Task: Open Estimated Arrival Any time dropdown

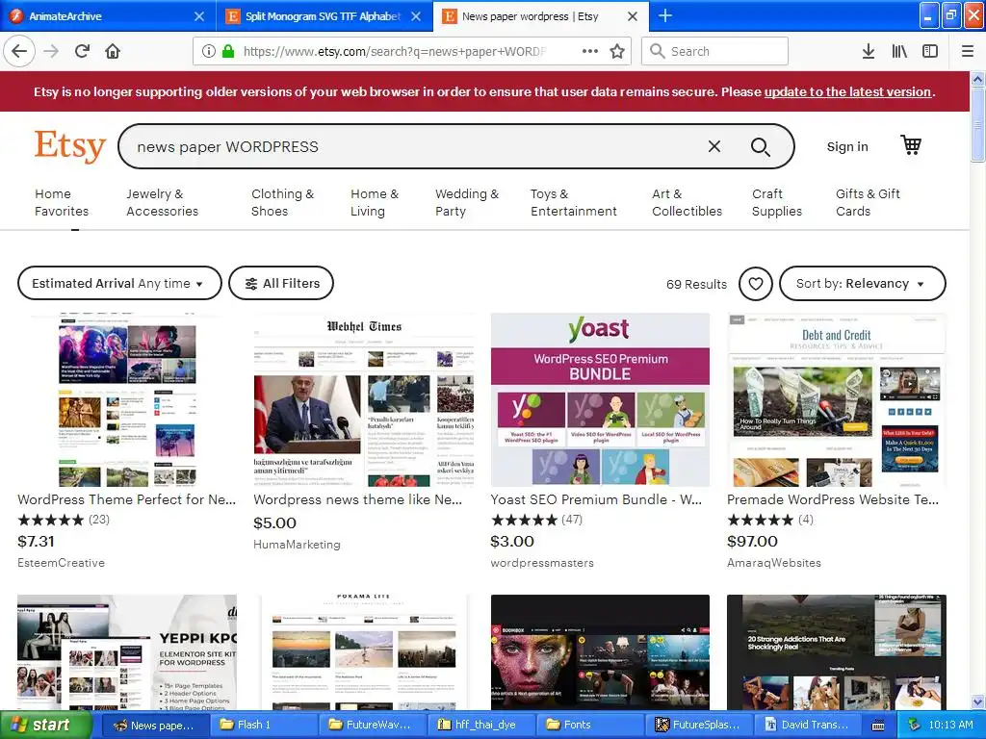Action: 119,284
